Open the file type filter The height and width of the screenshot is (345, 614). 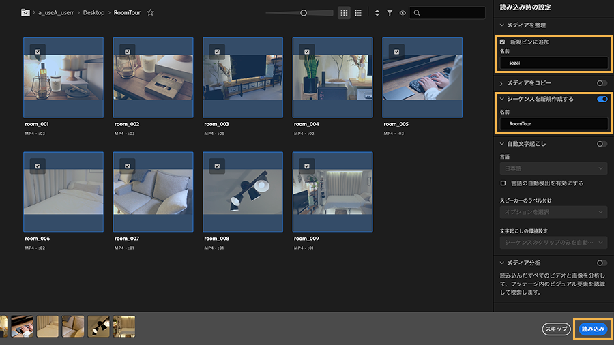pos(390,12)
